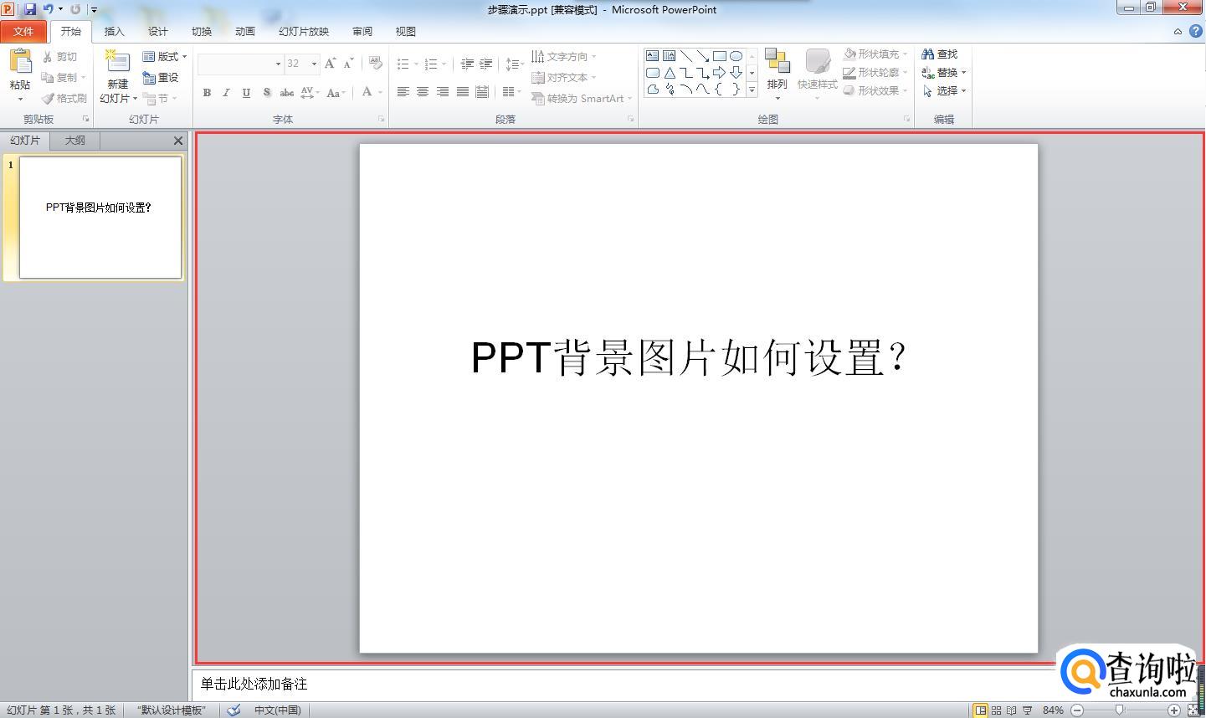Switch to the Design (设计) ribbon tab

[157, 32]
